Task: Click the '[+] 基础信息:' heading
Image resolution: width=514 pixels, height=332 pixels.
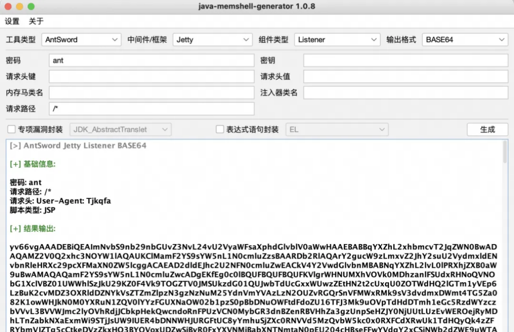Action: (33, 164)
